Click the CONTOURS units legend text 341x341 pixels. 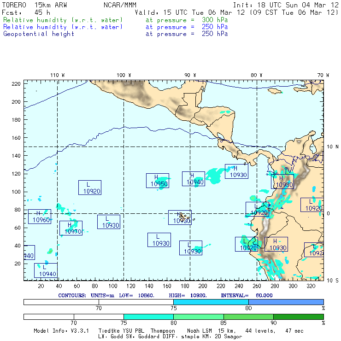[165, 295]
